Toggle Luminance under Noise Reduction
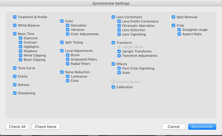The width and height of the screenshot is (222, 136). (68, 76)
